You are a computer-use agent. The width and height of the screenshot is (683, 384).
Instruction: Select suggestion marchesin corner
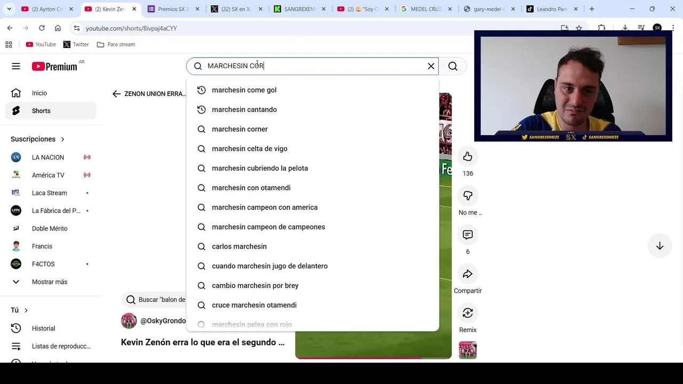click(313, 129)
